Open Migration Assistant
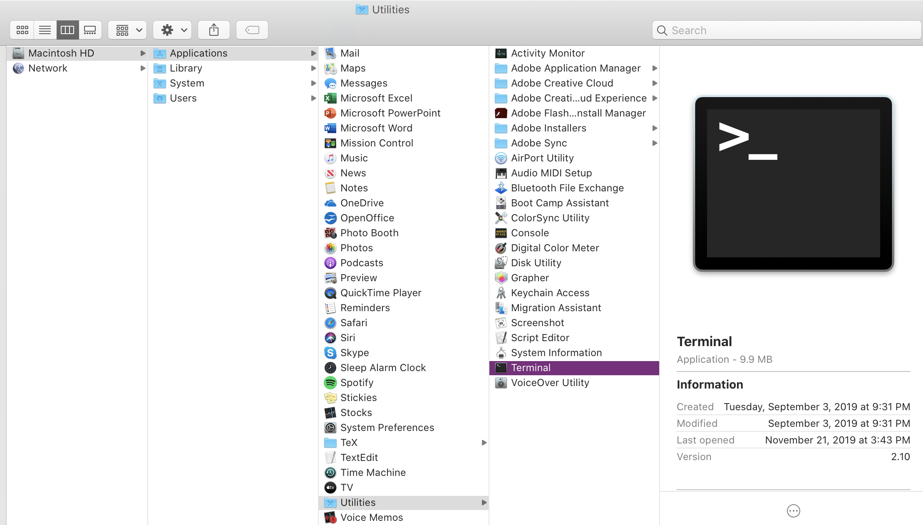This screenshot has width=923, height=525. coord(556,307)
